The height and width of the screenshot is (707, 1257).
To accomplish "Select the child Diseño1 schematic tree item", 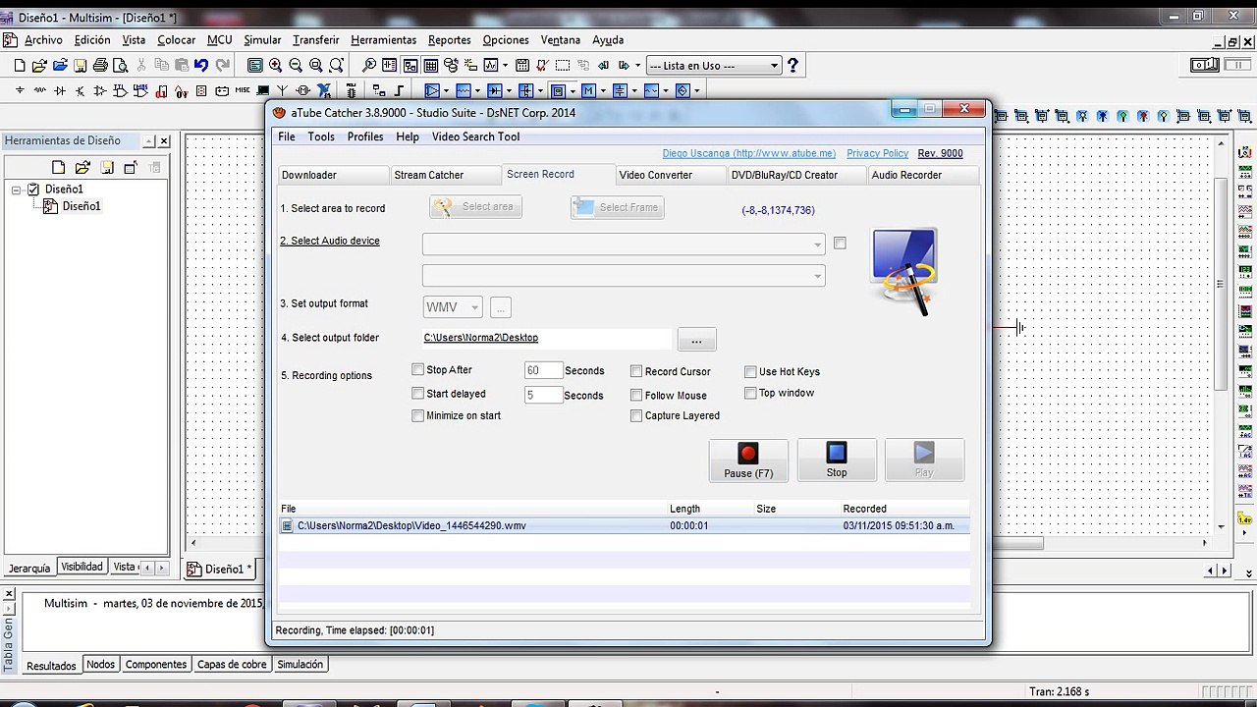I will coord(82,206).
